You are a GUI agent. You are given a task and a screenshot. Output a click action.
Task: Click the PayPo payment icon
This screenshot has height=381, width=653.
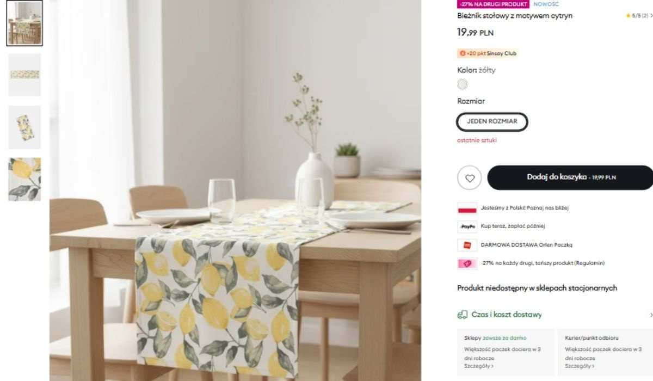click(467, 226)
